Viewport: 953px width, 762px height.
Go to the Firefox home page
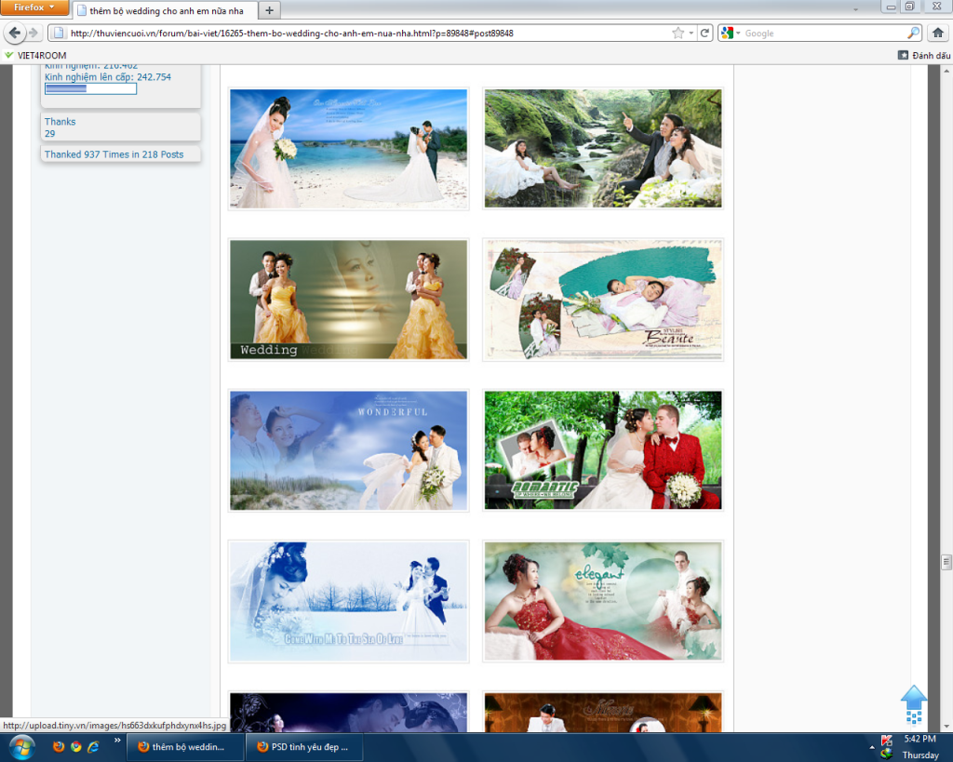(938, 33)
